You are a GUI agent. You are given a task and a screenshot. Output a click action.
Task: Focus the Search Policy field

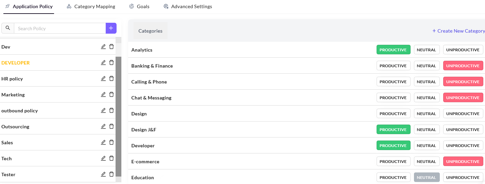60,28
